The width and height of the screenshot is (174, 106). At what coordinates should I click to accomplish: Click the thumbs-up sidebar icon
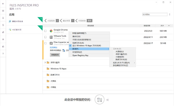coord(3,46)
